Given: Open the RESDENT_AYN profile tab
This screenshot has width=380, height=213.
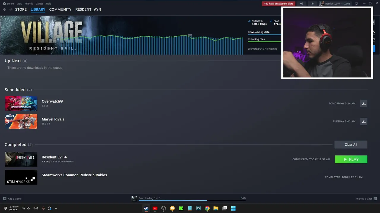Looking at the screenshot, I should point(88,9).
